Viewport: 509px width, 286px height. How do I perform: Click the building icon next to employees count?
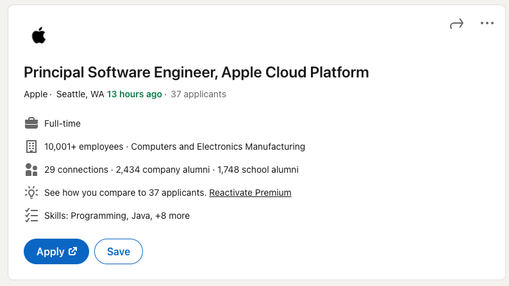(x=31, y=147)
